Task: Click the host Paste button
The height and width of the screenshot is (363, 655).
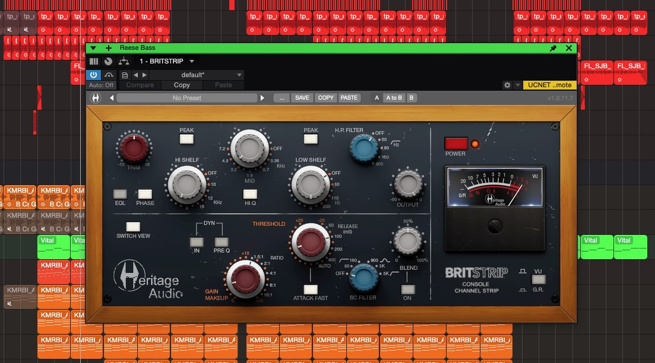Action: pos(223,85)
